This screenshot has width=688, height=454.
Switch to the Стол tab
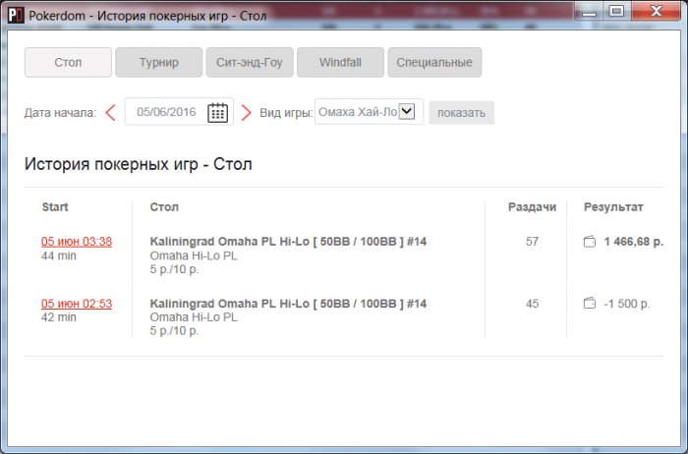click(x=68, y=62)
